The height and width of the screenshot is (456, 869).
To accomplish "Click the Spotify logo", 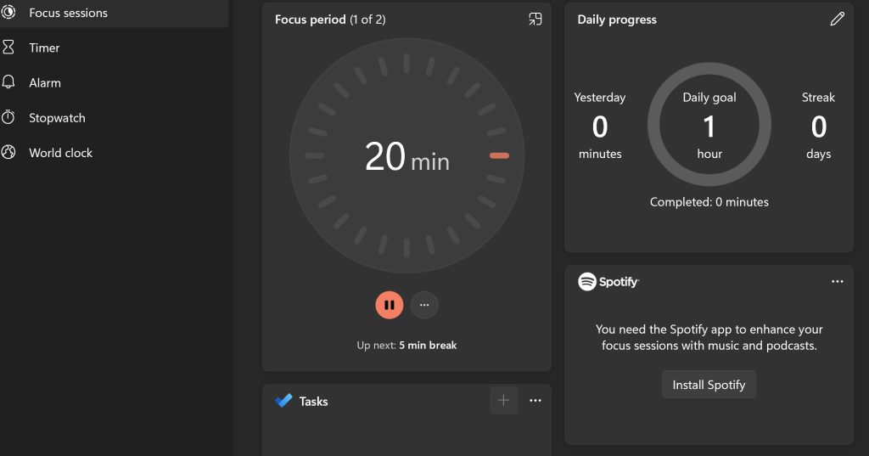I will click(x=608, y=282).
